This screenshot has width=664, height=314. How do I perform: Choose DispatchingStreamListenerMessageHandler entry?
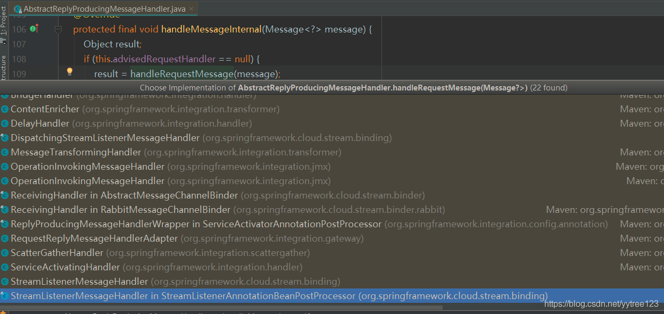(x=332, y=138)
